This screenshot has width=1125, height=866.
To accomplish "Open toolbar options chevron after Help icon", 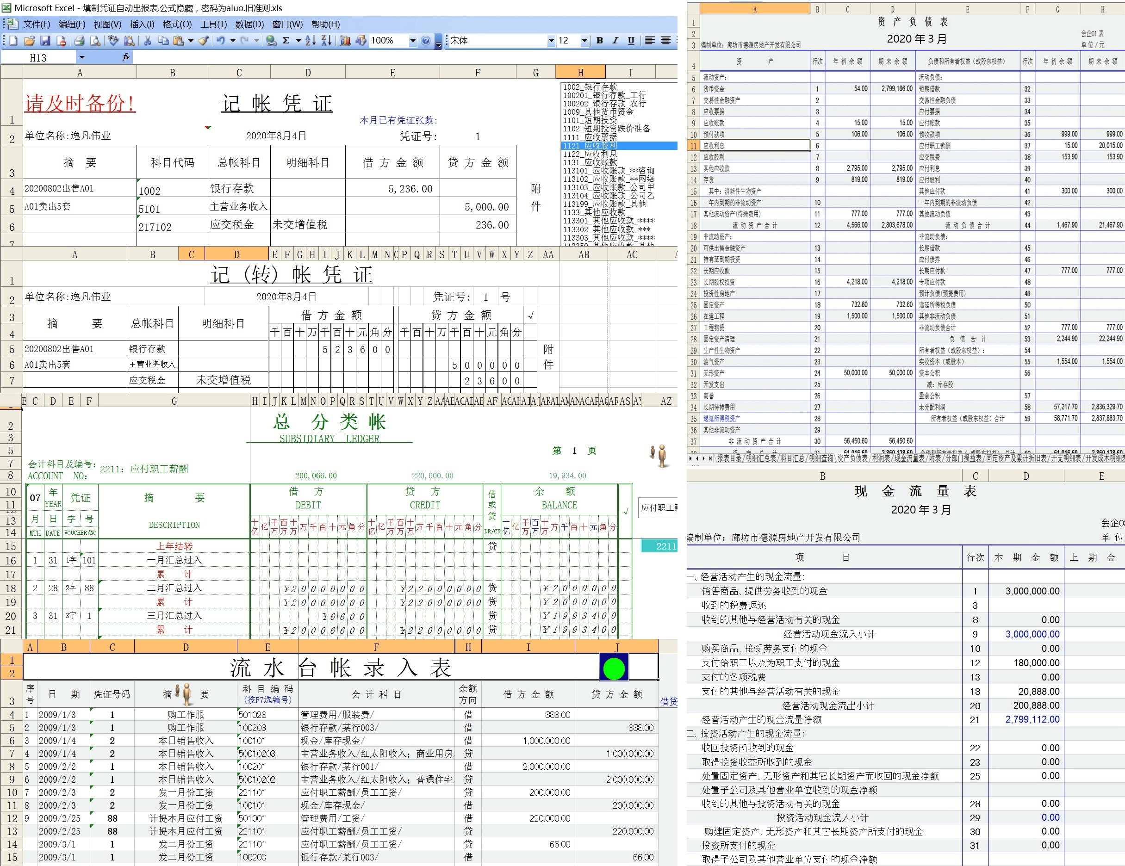I will [x=438, y=42].
